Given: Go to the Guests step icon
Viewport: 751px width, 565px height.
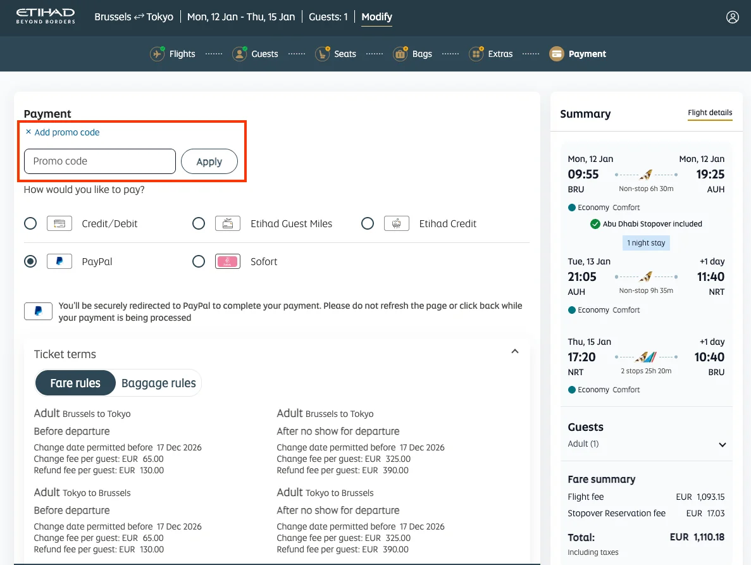Looking at the screenshot, I should 239,54.
